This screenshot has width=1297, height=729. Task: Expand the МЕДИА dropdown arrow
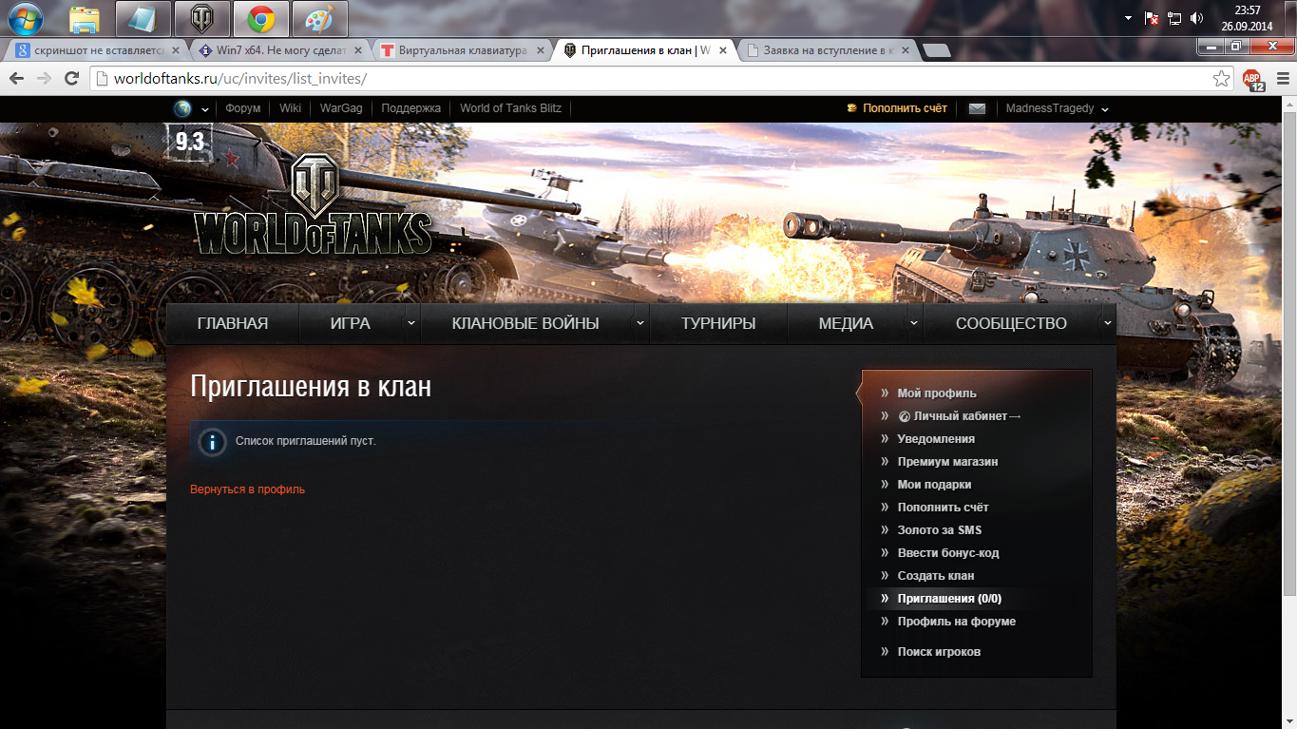[913, 323]
